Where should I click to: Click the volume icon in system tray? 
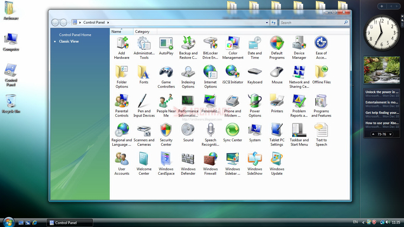(387, 222)
